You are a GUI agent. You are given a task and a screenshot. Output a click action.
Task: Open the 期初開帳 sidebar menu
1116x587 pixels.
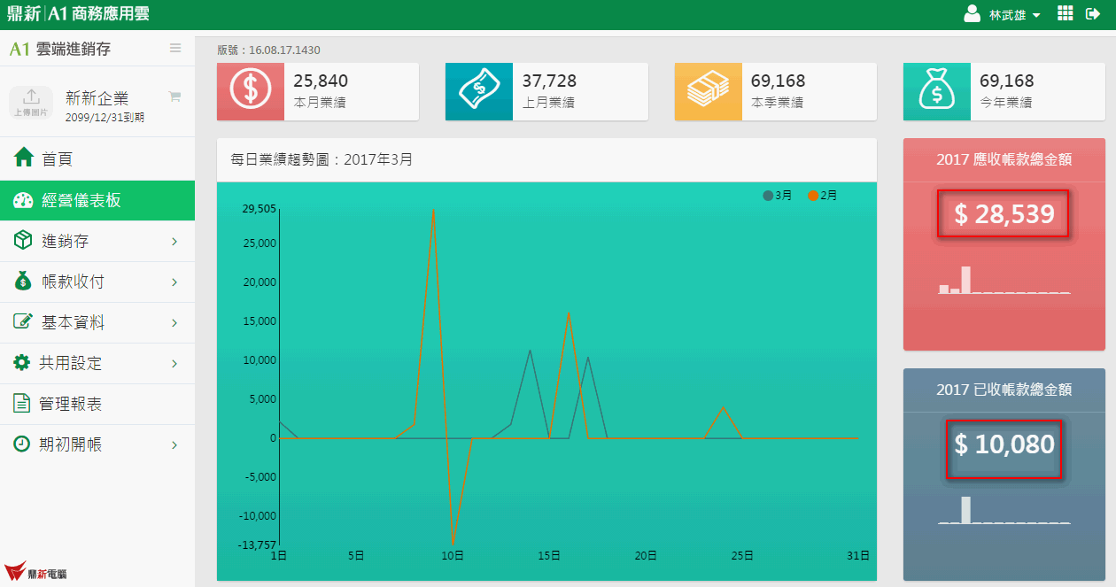pyautogui.click(x=97, y=444)
